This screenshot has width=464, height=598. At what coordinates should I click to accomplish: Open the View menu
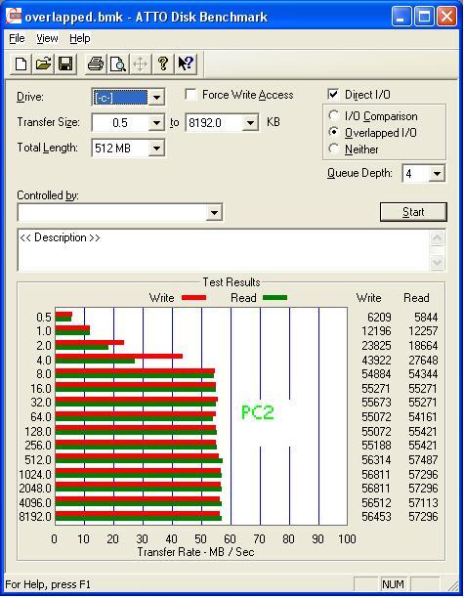pyautogui.click(x=47, y=38)
